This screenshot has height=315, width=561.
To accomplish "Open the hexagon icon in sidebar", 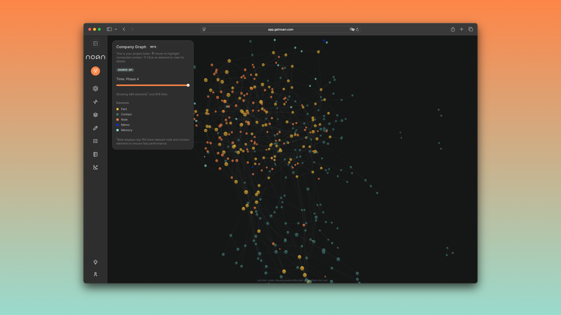I will tap(96, 89).
